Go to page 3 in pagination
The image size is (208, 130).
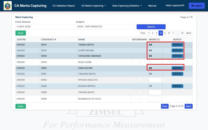pos(157,33)
